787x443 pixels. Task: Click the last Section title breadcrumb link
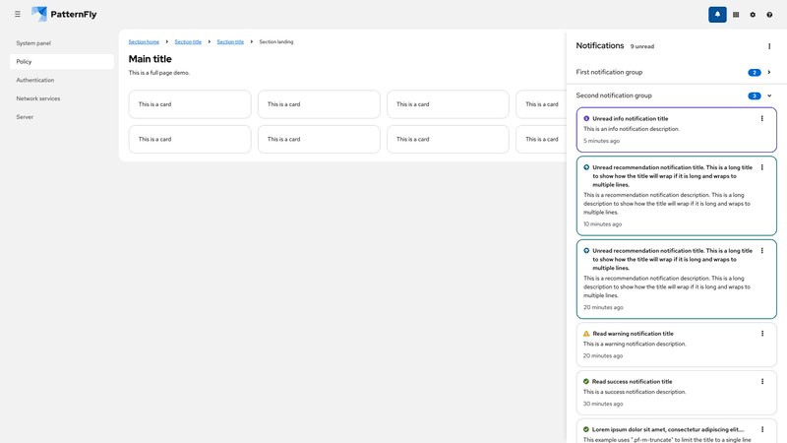(230, 42)
